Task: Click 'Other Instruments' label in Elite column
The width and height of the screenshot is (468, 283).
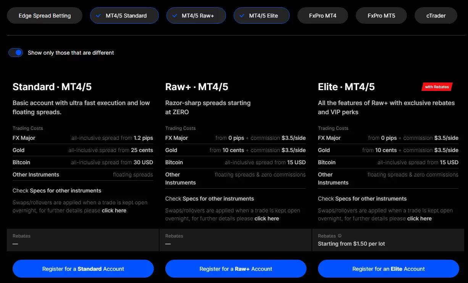Action: coord(333,178)
